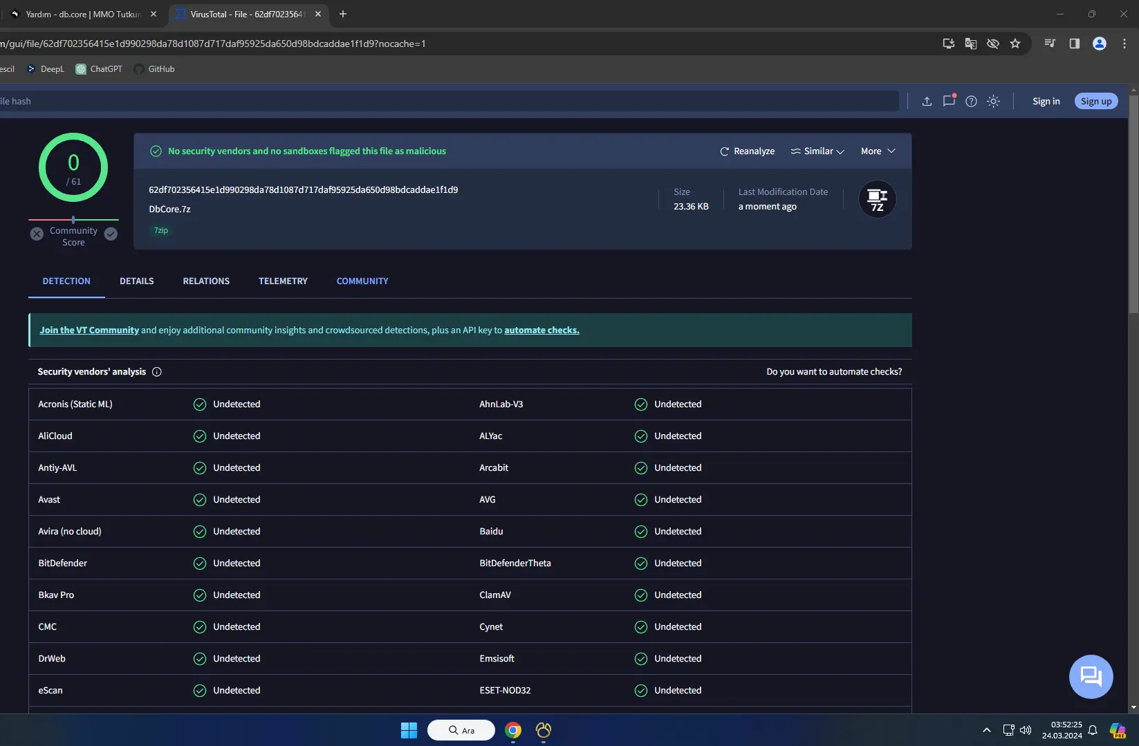Open the chat bubble widget
This screenshot has height=746, width=1139.
point(1091,676)
